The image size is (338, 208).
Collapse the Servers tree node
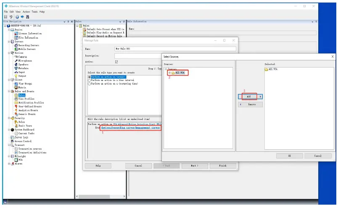(9, 42)
